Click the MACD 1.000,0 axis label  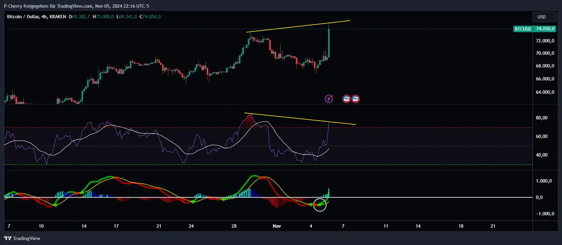tap(544, 181)
